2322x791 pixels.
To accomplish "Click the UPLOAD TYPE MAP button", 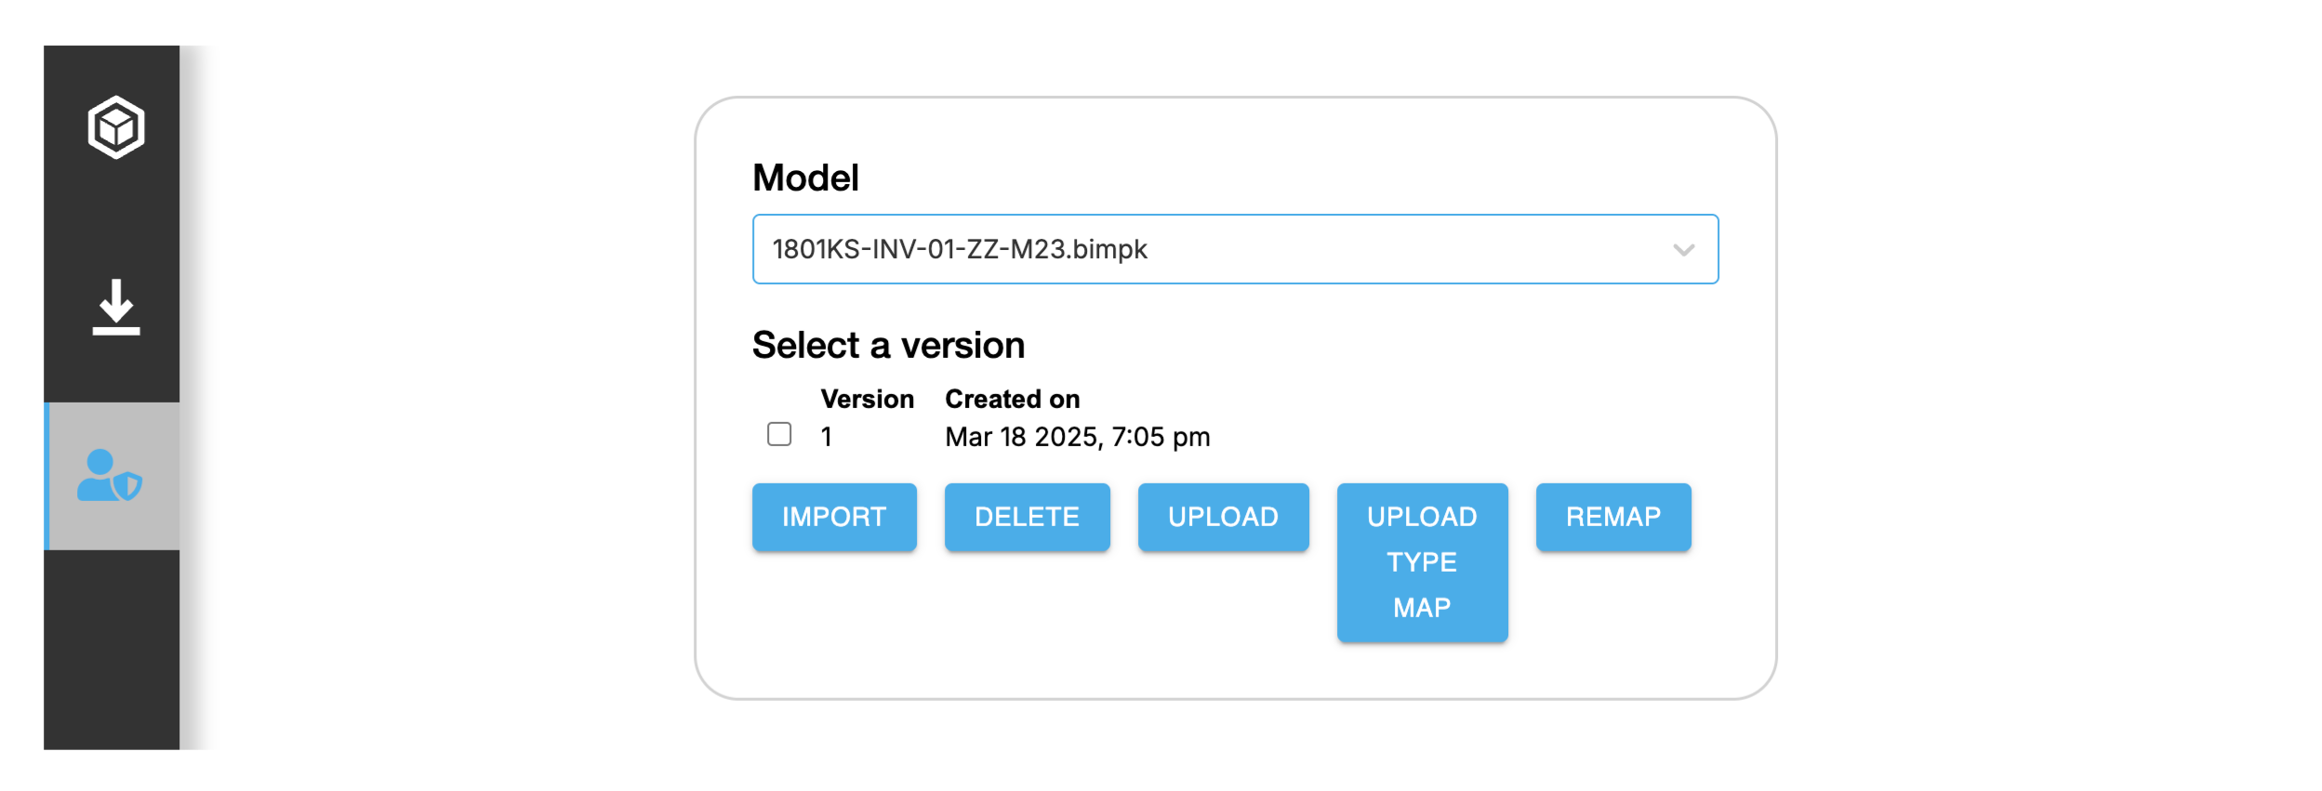I will pos(1422,562).
